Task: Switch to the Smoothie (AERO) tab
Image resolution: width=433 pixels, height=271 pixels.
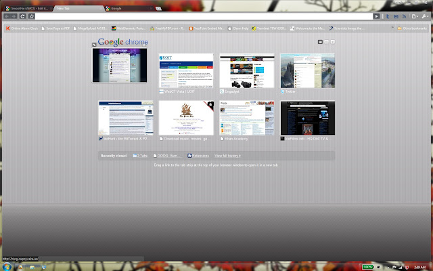Action: tap(28, 8)
